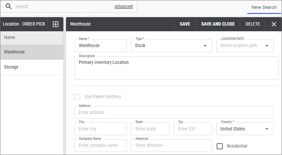The width and height of the screenshot is (282, 155).
Task: Close the Warehouse panel with X icon
Action: click(274, 24)
